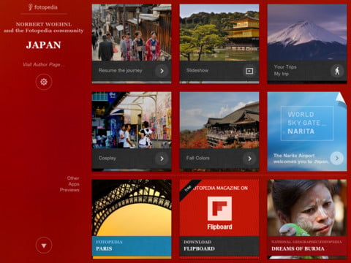Open the Mount Fuji photo
The width and height of the screenshot is (351, 263).
pyautogui.click(x=307, y=33)
